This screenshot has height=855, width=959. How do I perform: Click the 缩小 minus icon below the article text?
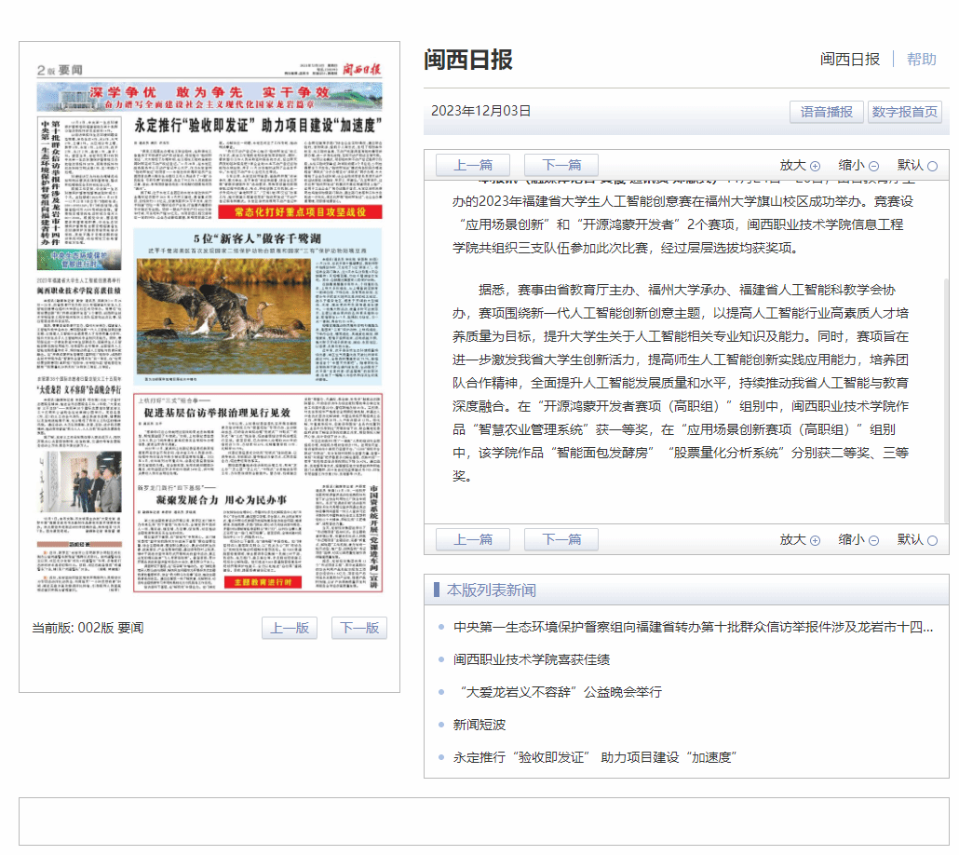click(x=873, y=540)
